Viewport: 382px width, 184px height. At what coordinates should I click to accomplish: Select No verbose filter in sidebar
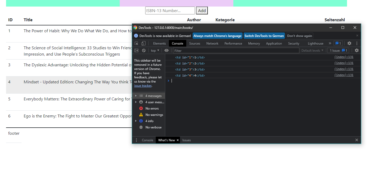coord(148,127)
